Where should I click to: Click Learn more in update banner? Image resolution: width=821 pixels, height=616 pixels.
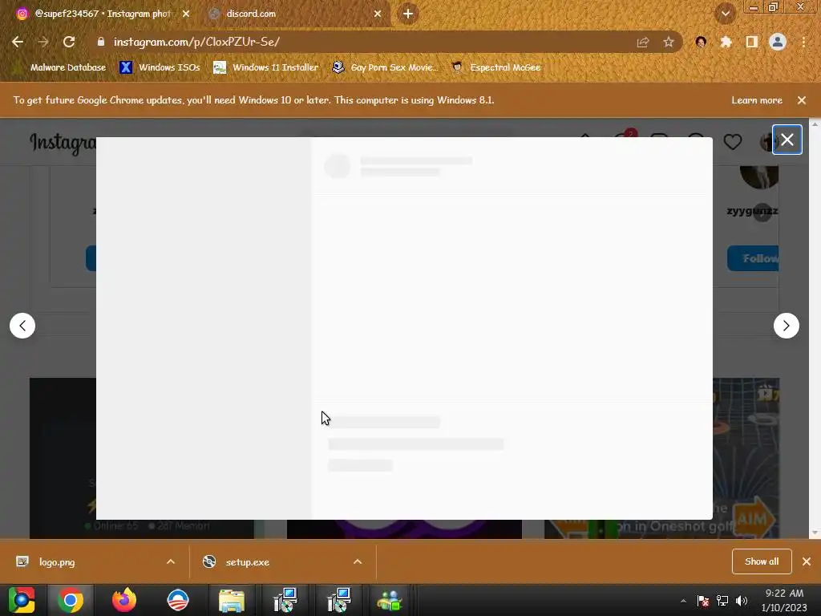(x=757, y=100)
